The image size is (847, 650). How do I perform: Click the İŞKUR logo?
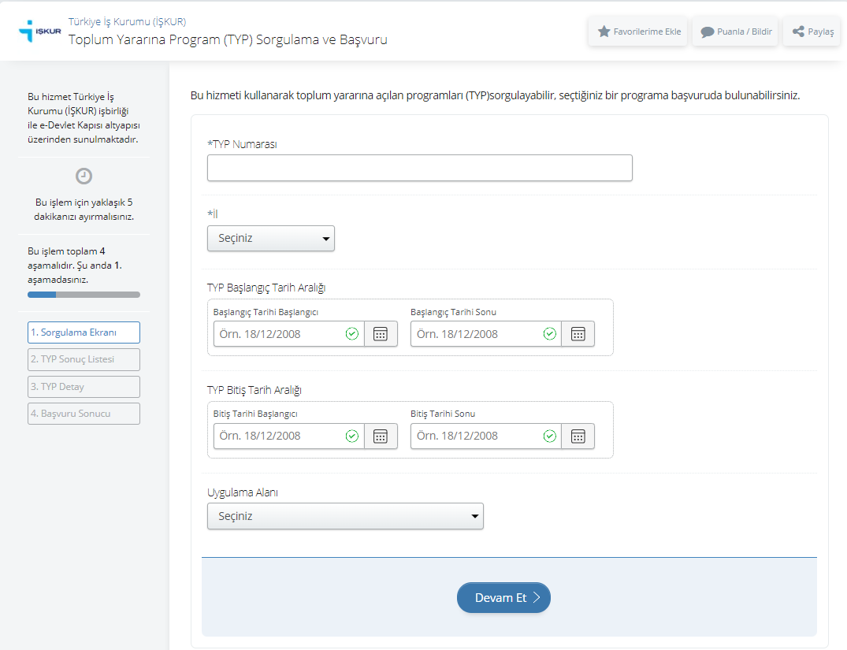coord(39,32)
